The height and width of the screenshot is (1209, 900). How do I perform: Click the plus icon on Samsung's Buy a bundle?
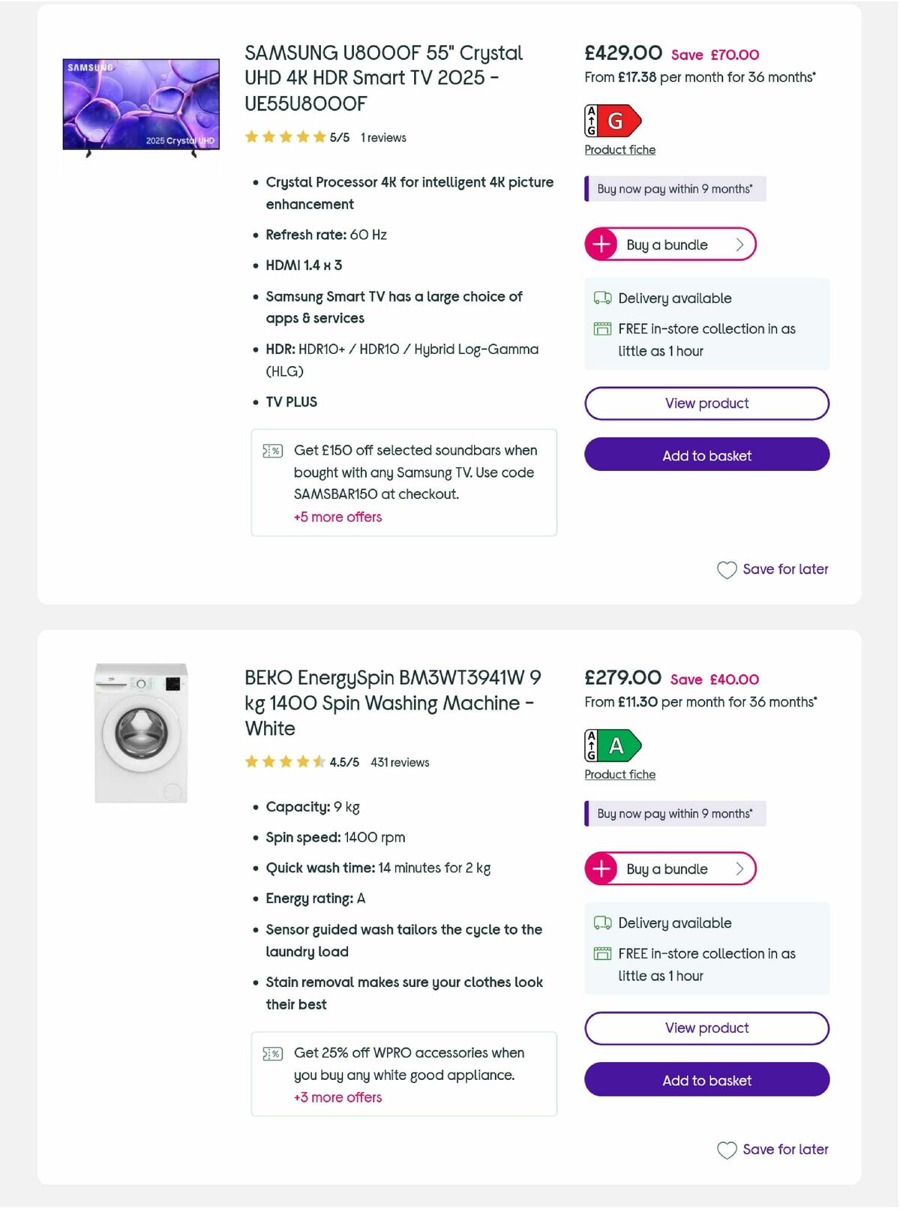[601, 244]
